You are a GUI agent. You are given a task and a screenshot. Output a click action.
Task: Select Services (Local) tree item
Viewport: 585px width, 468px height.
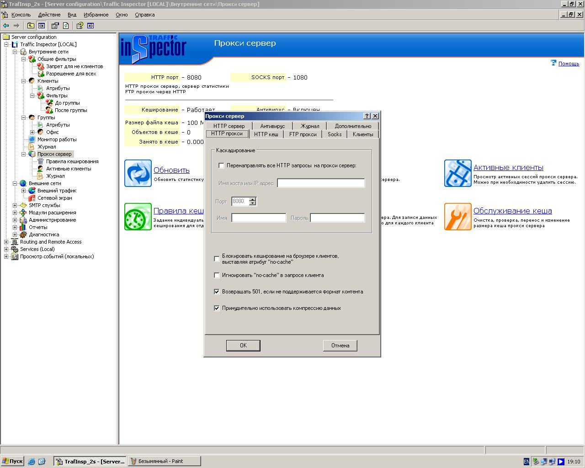coord(37,249)
